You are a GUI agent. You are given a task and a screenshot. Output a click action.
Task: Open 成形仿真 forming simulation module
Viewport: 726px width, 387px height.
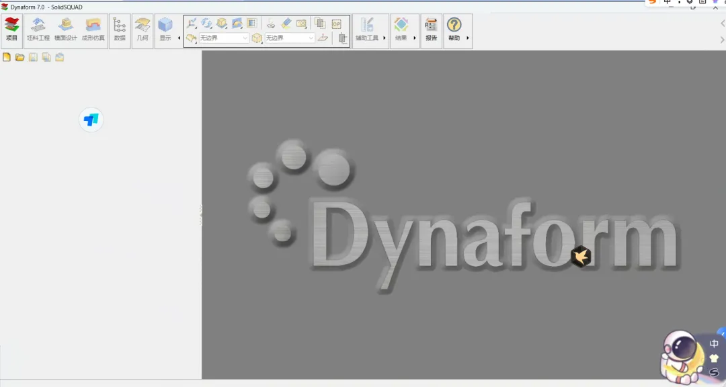point(93,30)
